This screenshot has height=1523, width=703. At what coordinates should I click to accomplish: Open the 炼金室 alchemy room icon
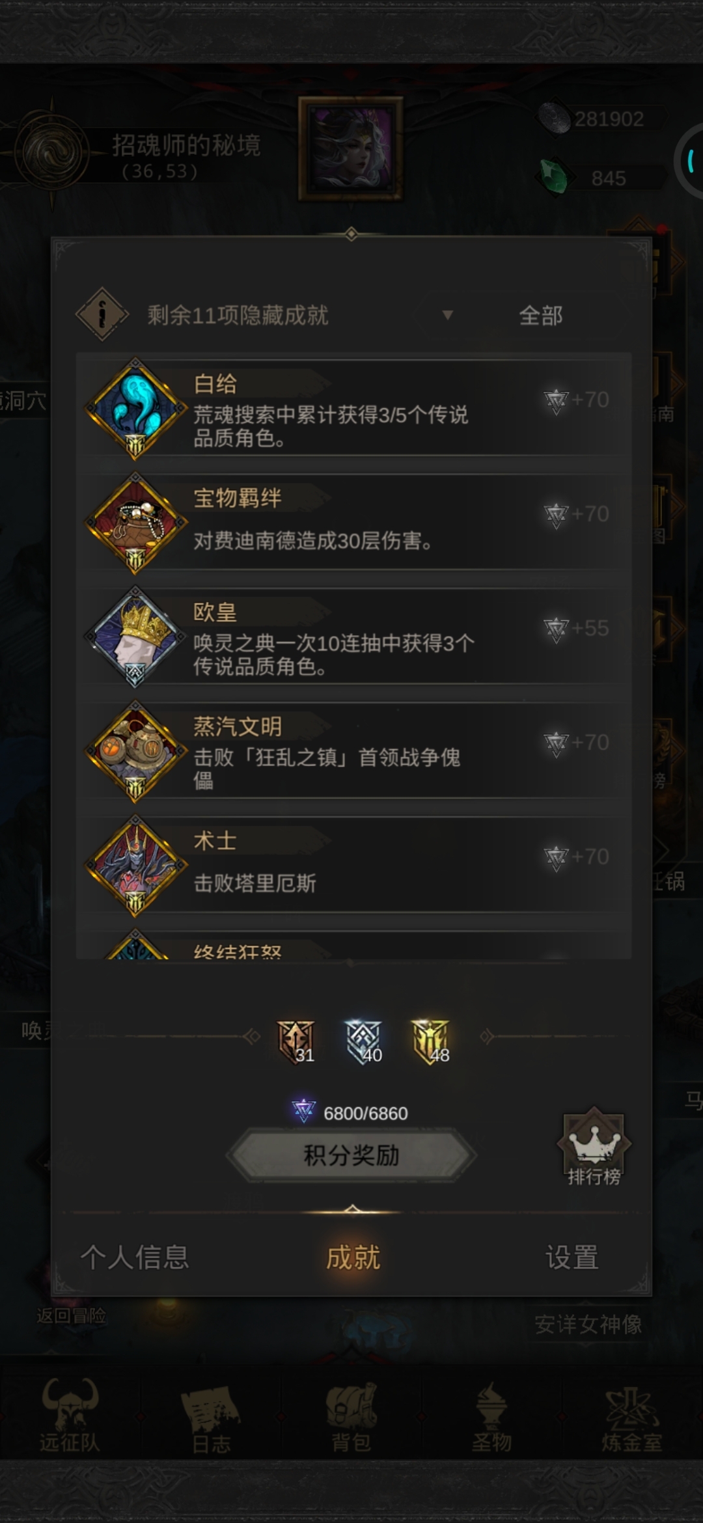[631, 1415]
